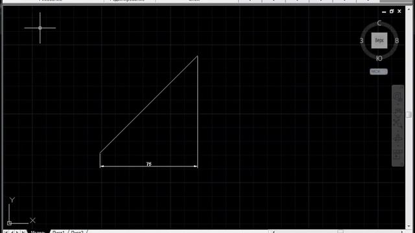Click the ViewCube top face labeled Верх
The height and width of the screenshot is (233, 415).
379,40
